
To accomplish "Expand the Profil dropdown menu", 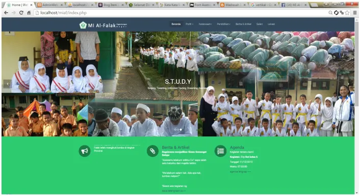I will (189, 24).
